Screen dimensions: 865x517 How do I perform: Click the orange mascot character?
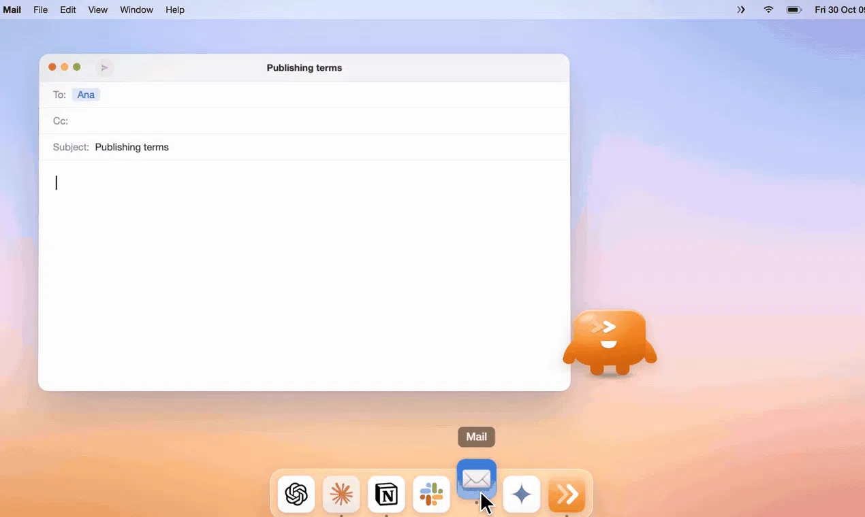610,342
